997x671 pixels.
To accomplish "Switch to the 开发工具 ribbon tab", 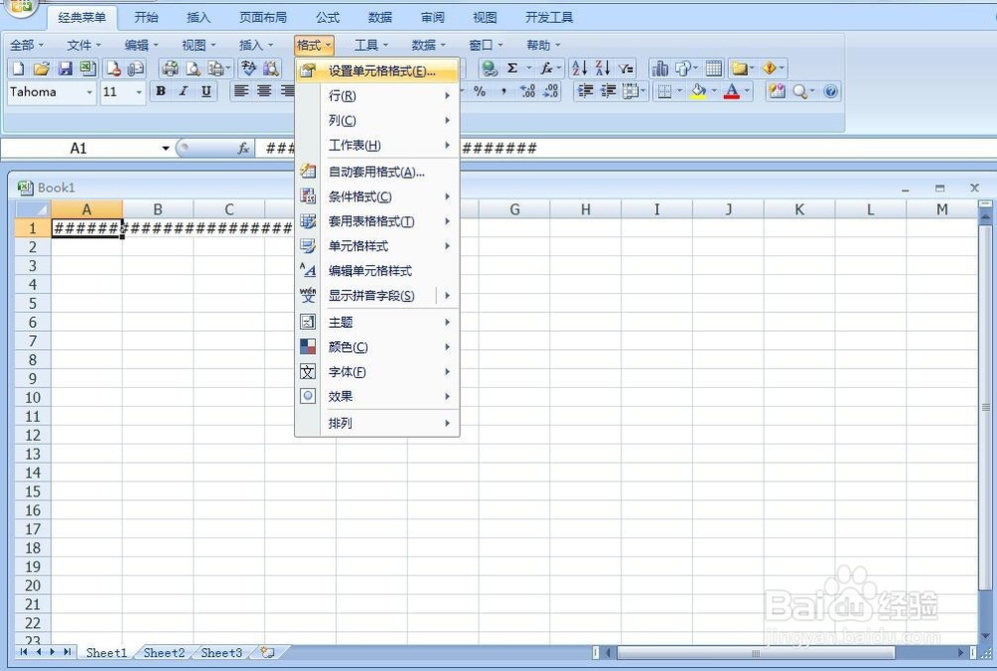I will [549, 17].
